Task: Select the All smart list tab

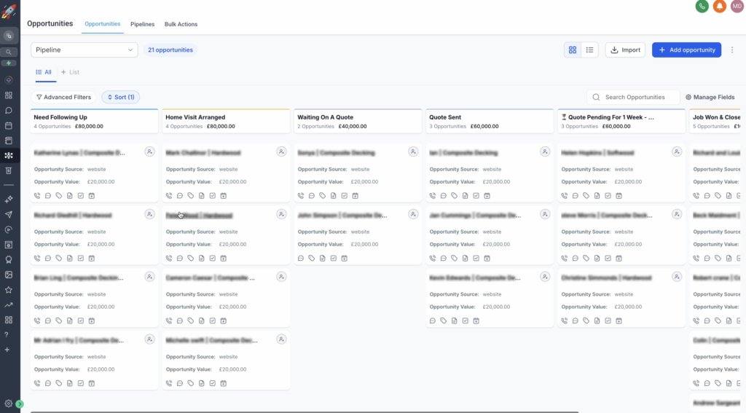Action: [x=44, y=72]
